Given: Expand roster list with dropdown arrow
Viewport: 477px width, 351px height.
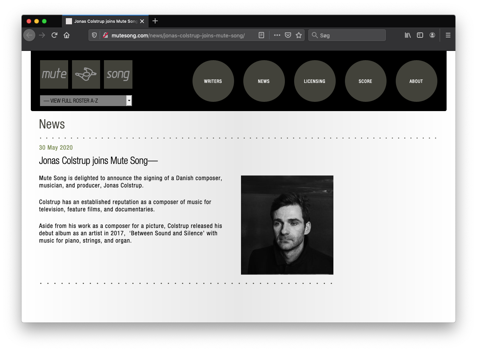Looking at the screenshot, I should coord(129,101).
